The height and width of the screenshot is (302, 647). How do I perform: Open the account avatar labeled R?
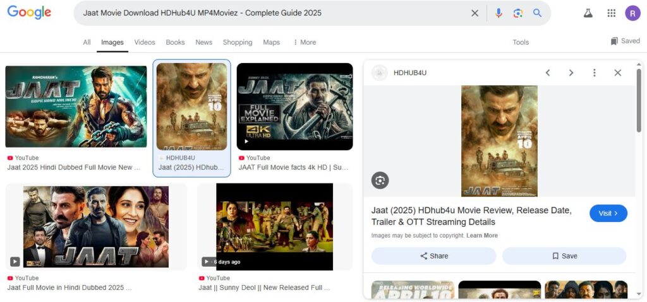[x=632, y=13]
